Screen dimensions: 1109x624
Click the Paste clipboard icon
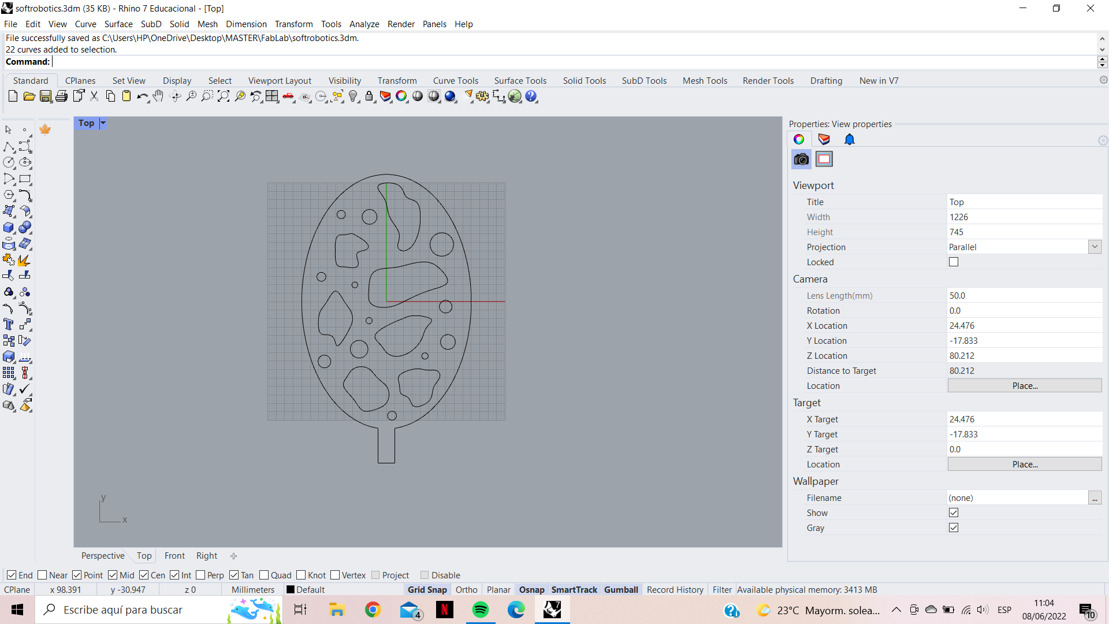[126, 96]
